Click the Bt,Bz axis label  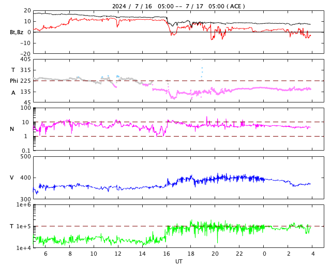click(x=17, y=32)
